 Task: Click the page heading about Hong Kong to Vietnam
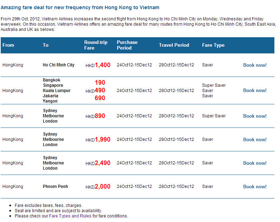80,7
